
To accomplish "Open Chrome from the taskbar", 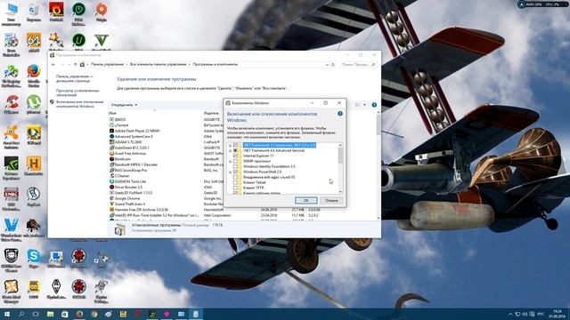I will click(x=94, y=314).
